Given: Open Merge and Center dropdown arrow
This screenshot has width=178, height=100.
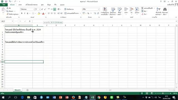Looking at the screenshot, I should pyautogui.click(x=80, y=13).
